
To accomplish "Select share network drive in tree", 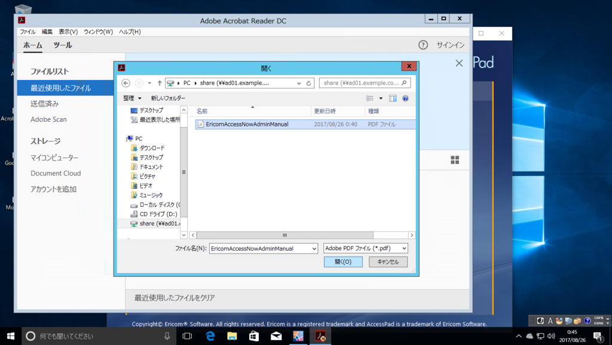I will point(155,223).
